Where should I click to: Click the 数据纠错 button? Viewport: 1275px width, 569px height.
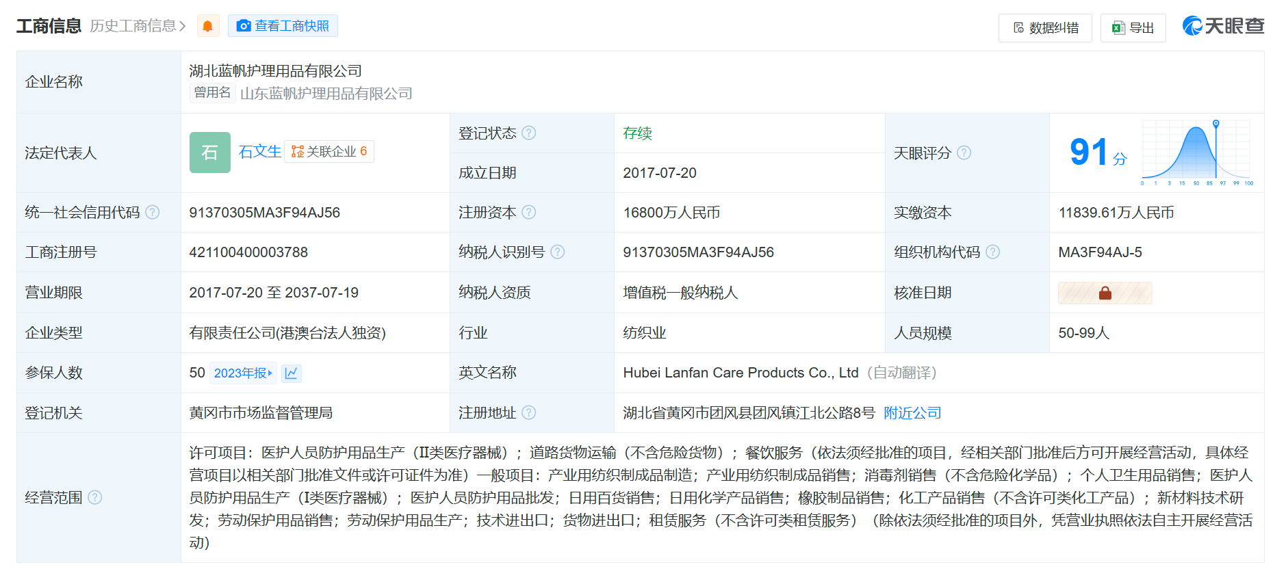point(1045,28)
